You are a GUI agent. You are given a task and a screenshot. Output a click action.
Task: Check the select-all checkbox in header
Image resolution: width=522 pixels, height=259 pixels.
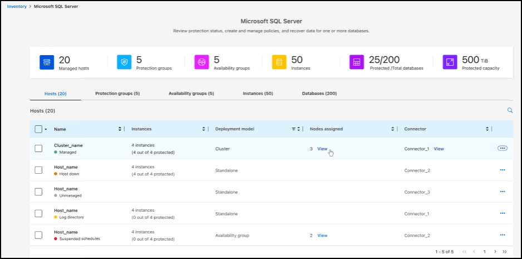(x=38, y=129)
